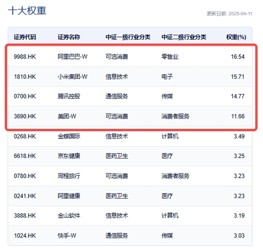The height and width of the screenshot is (251, 263).
Task: Open stock code 9988.HK
Action: pos(25,57)
